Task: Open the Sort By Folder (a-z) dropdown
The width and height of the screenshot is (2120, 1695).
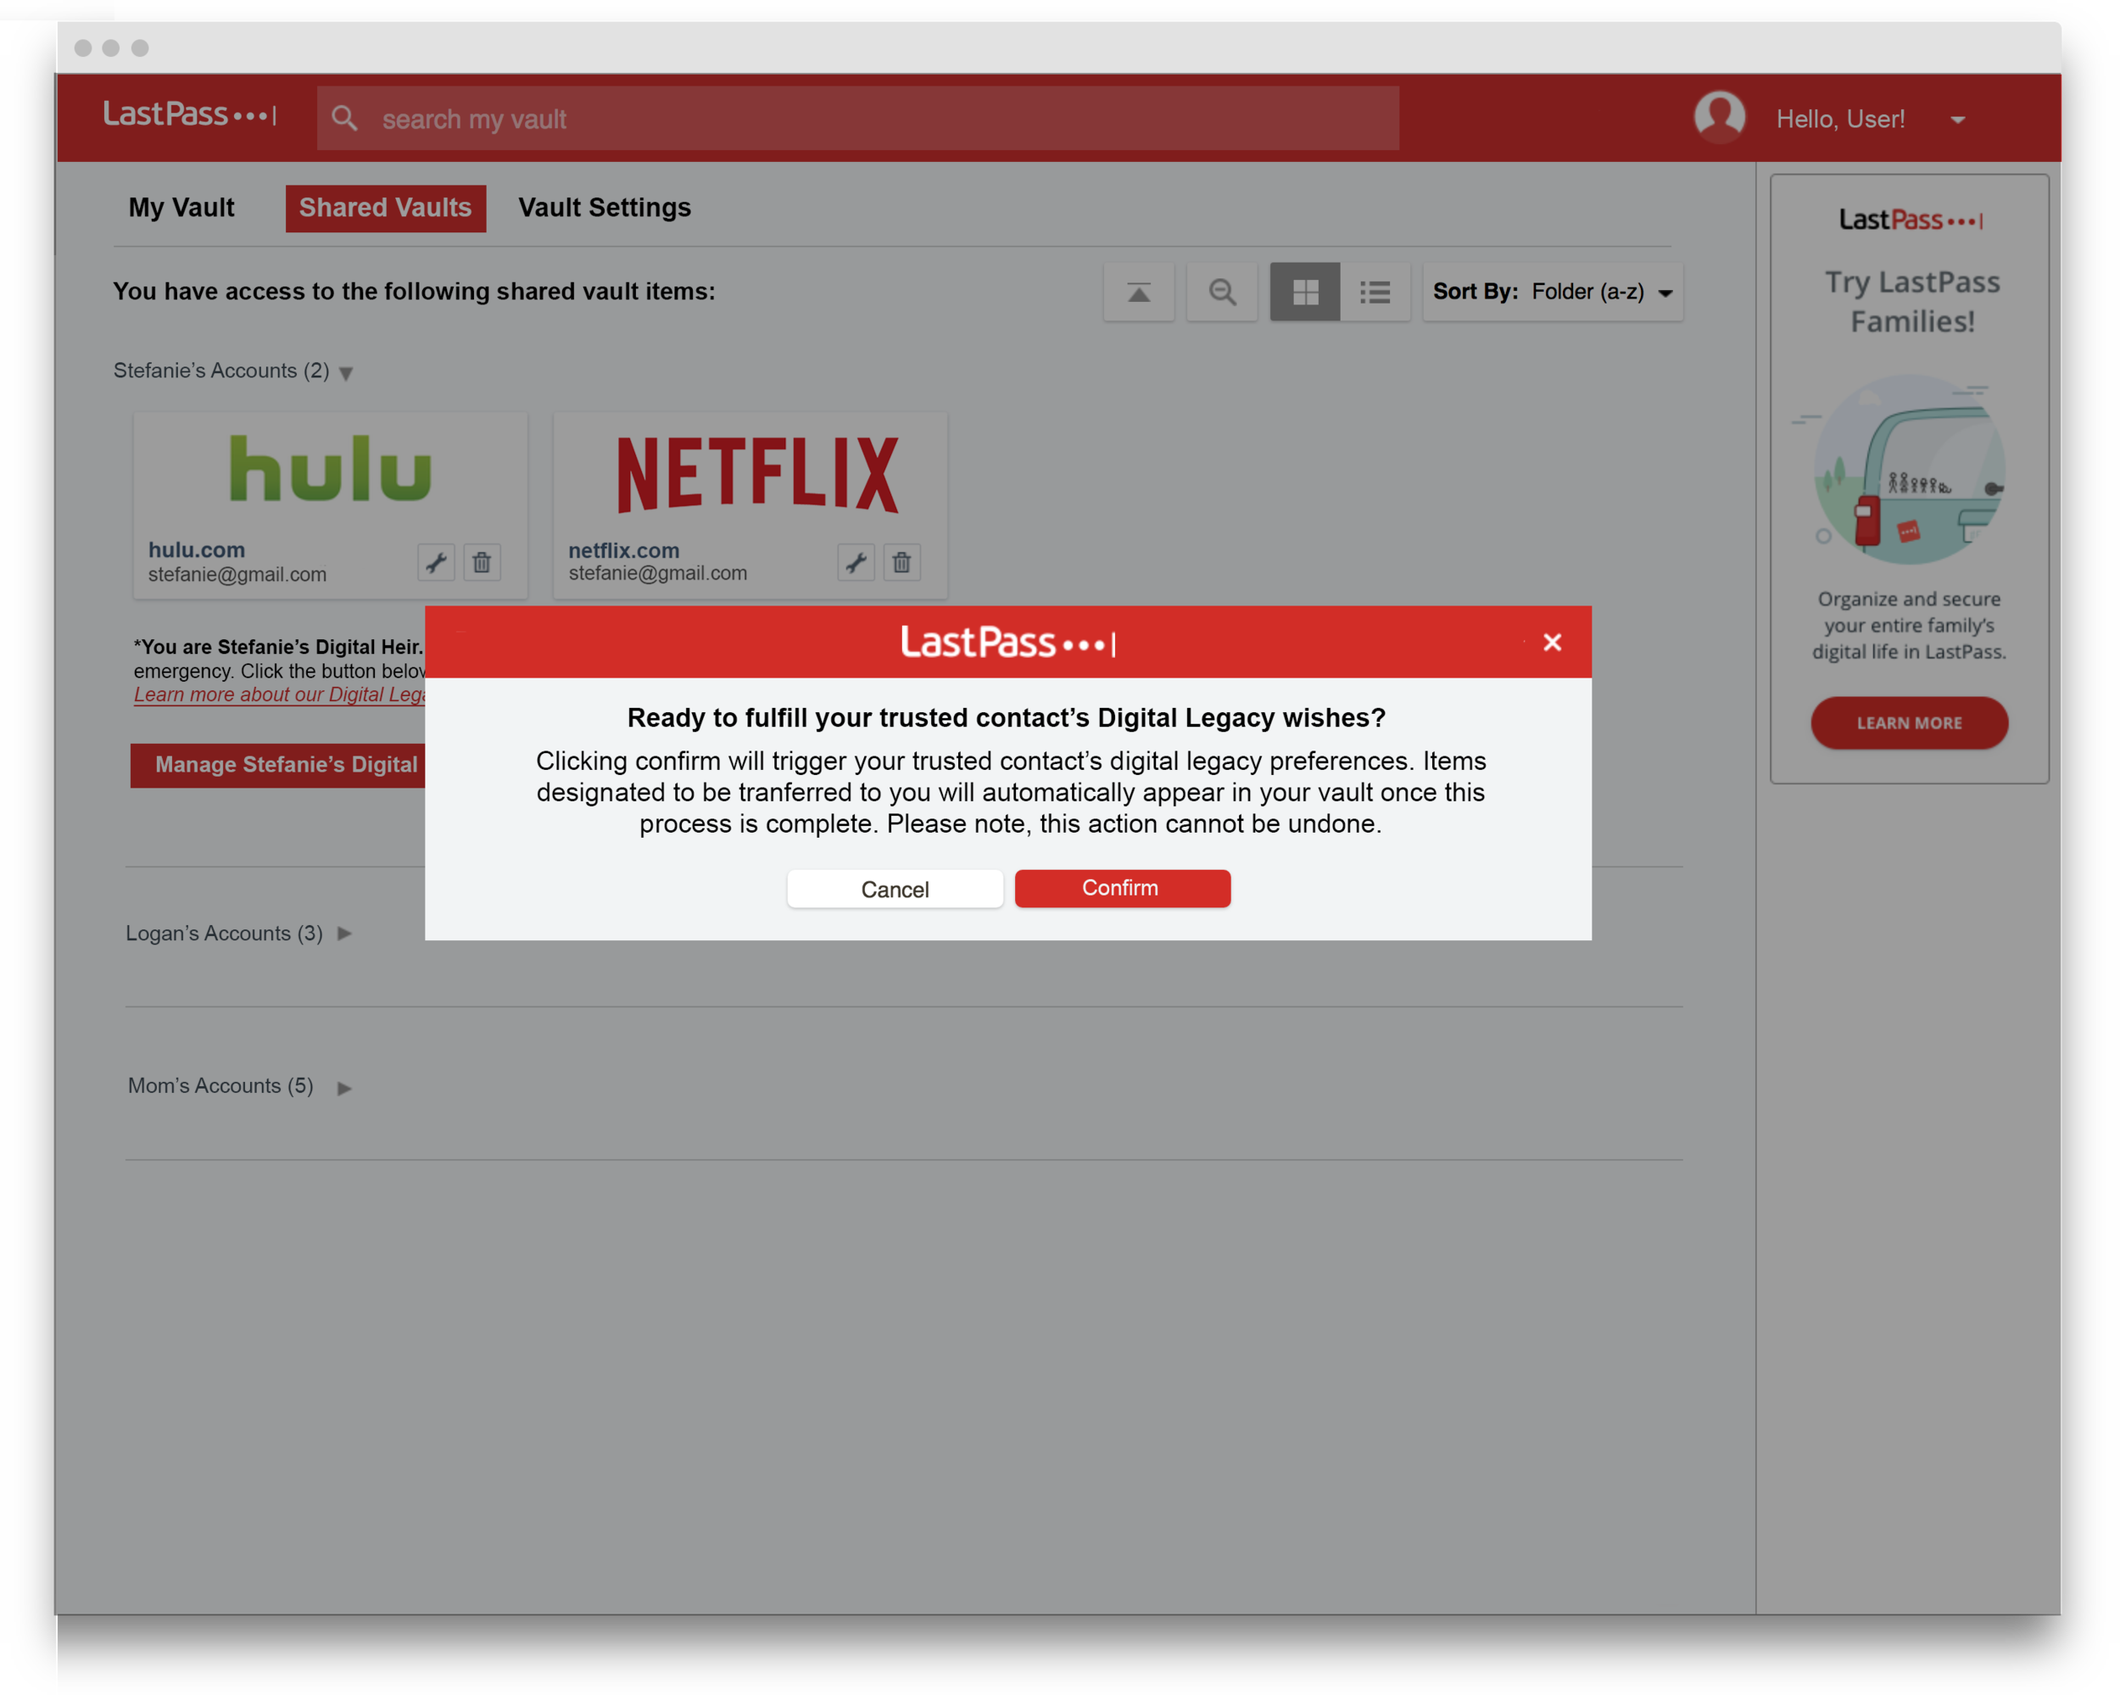Action: pyautogui.click(x=1554, y=292)
